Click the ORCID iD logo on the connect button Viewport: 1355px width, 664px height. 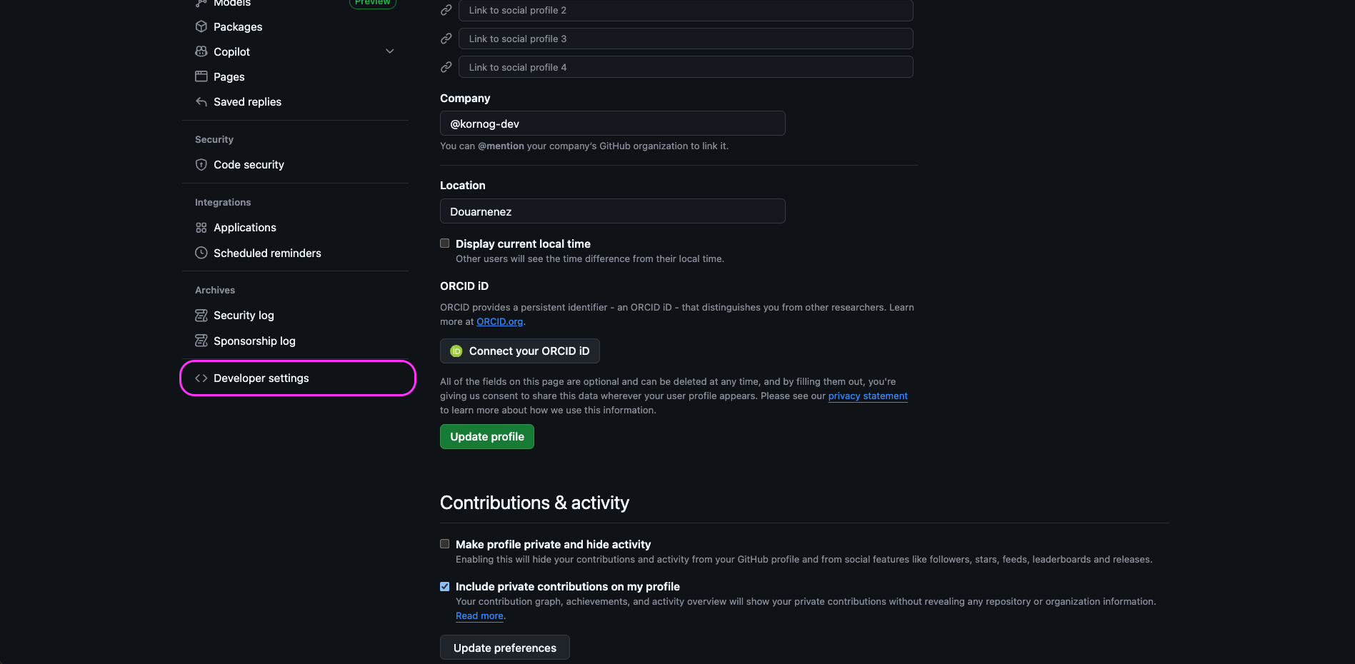click(x=457, y=351)
